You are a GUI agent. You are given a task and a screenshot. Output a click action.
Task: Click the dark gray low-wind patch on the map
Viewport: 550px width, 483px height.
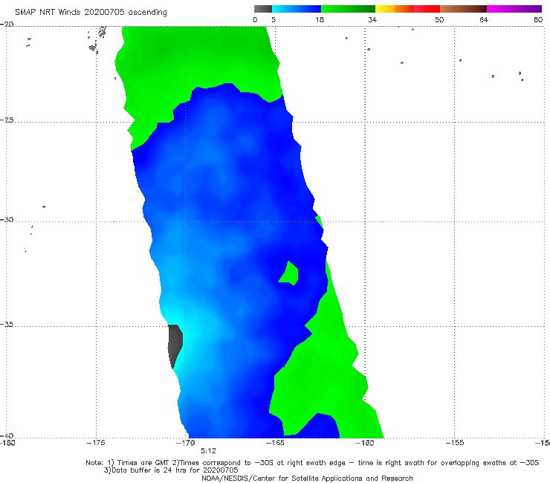point(175,346)
